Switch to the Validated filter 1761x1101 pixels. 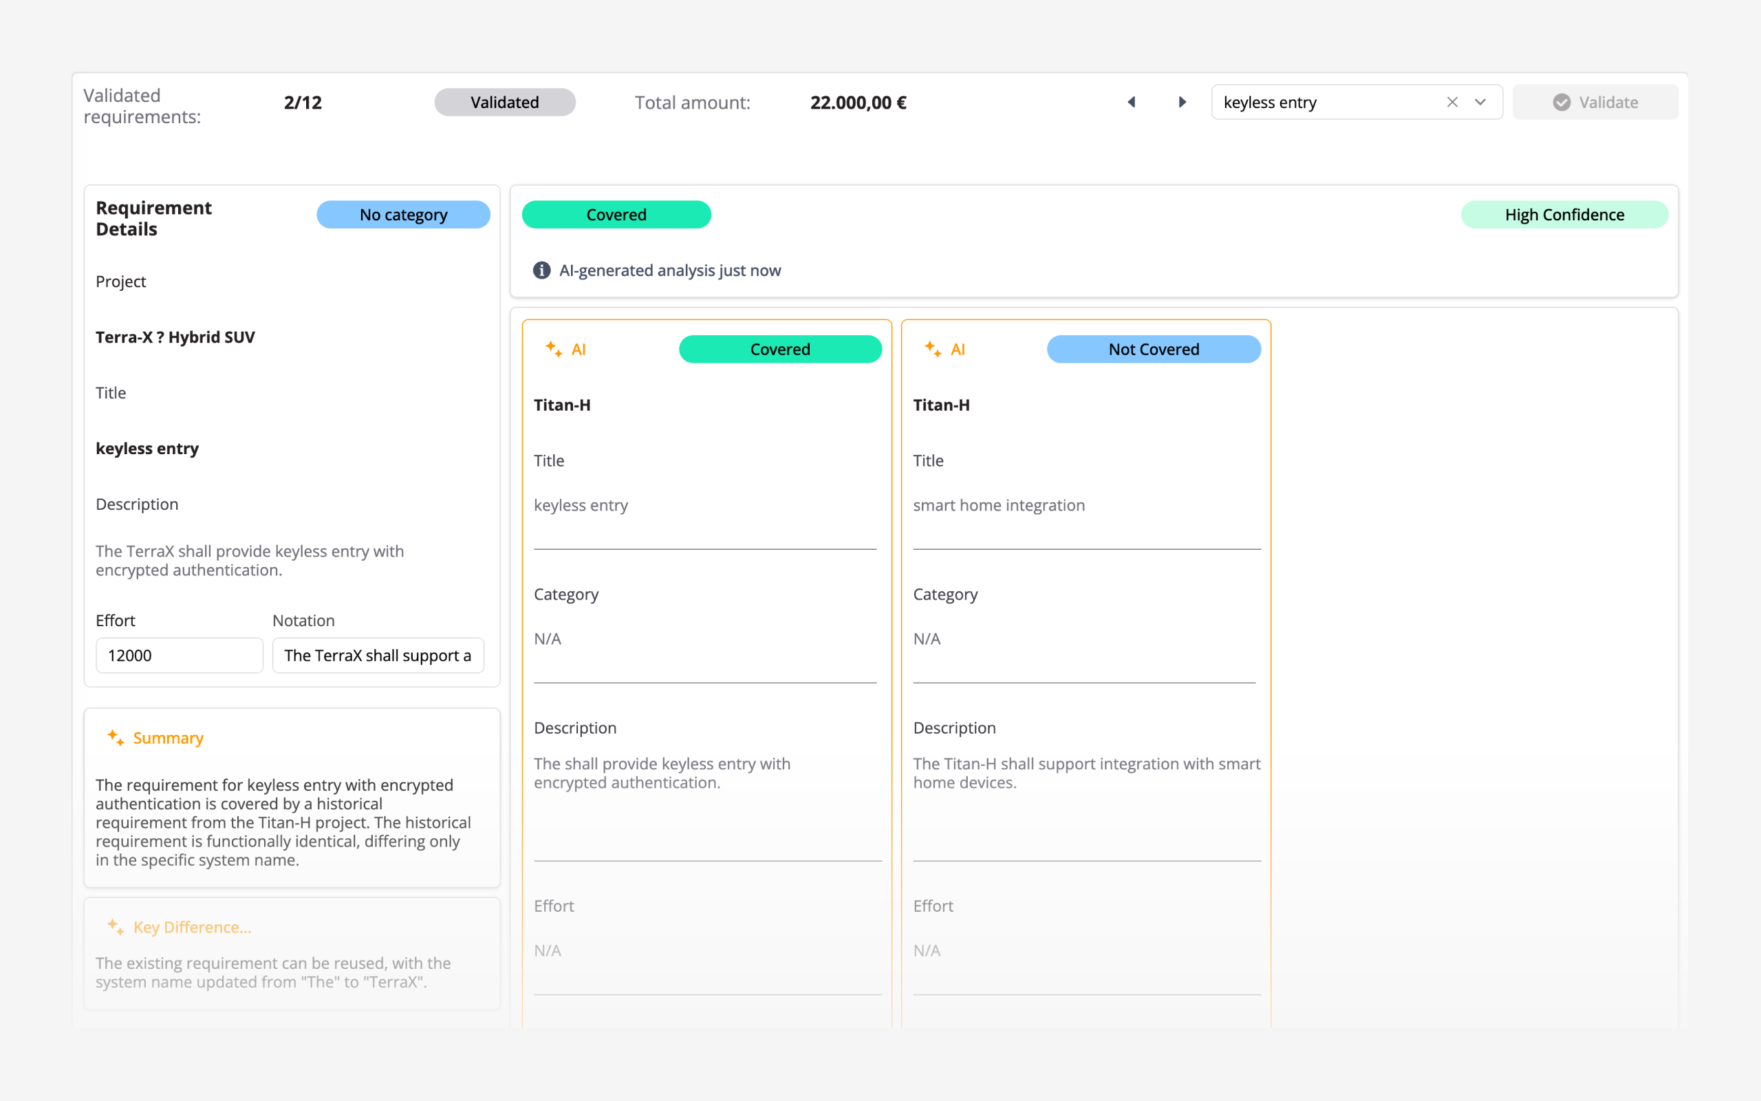pos(504,102)
